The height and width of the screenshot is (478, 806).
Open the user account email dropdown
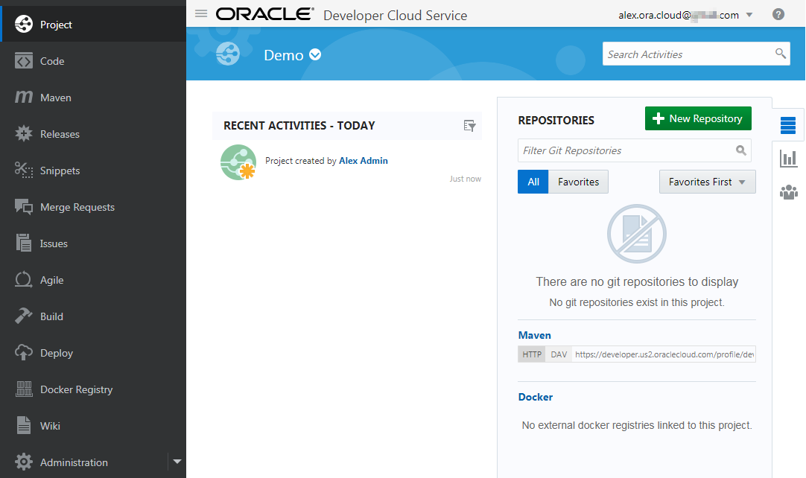(x=749, y=15)
